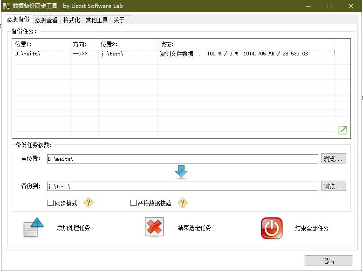Click the 状态 column header
This screenshot has width=363, height=272.
(246, 44)
